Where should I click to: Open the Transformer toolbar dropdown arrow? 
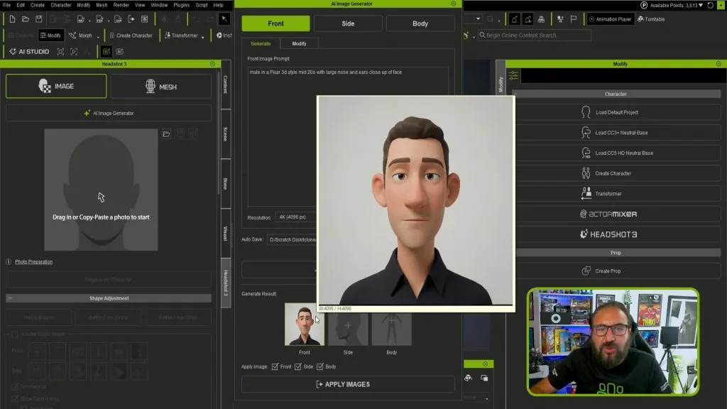tap(202, 37)
